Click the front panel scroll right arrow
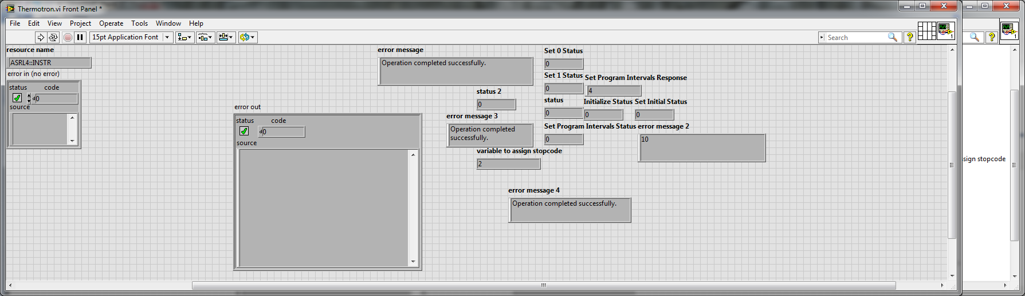The height and width of the screenshot is (296, 1025). [942, 285]
